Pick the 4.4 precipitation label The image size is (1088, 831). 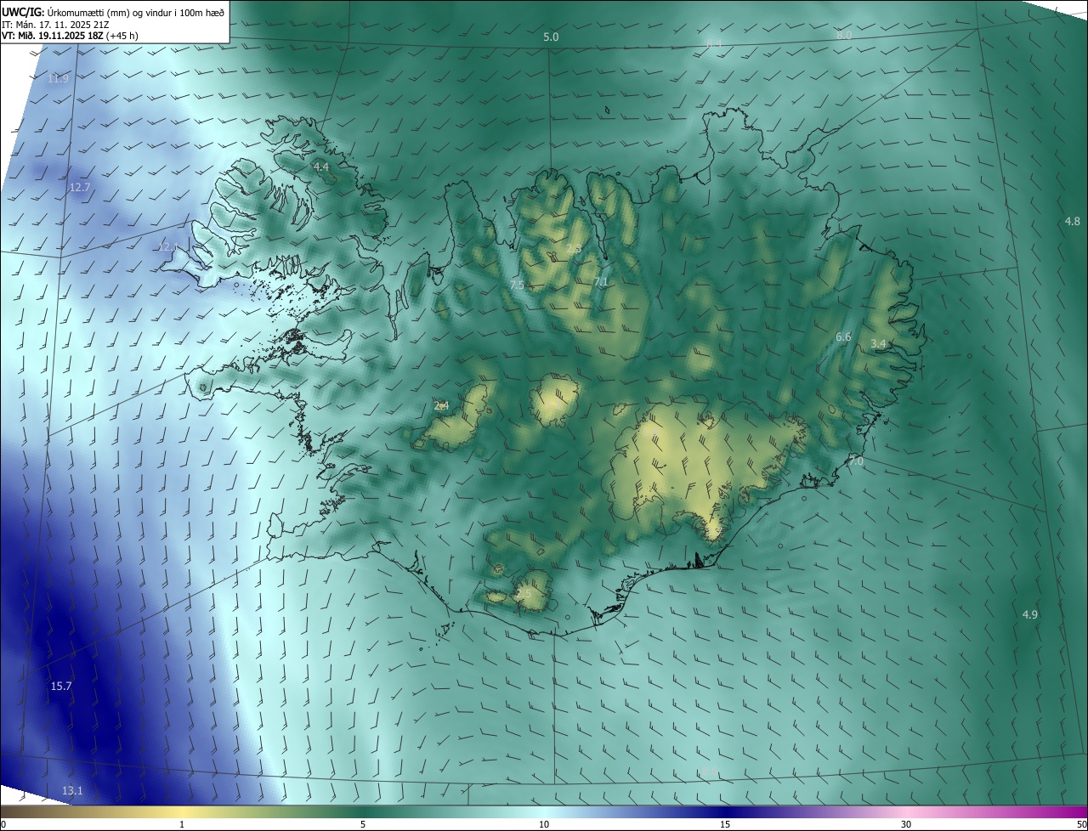[x=321, y=167]
